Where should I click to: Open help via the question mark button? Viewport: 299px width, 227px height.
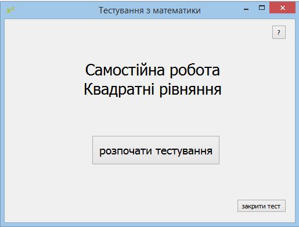pyautogui.click(x=279, y=33)
